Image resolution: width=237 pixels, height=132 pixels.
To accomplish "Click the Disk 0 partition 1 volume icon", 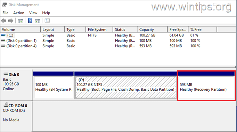I will (3, 41).
